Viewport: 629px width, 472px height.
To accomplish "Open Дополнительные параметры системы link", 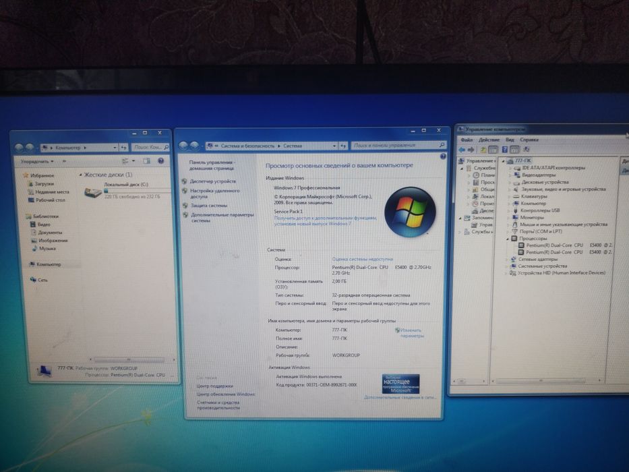I will click(x=222, y=218).
